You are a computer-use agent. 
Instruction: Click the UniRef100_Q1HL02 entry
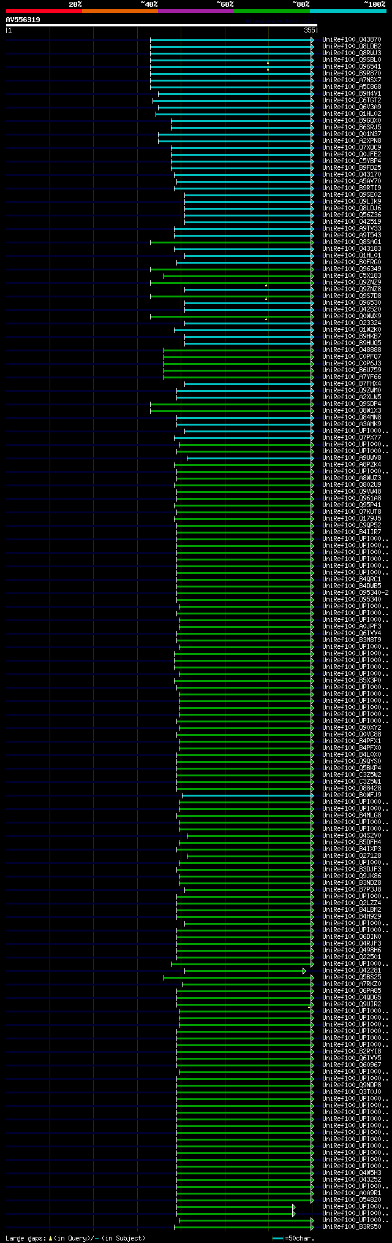click(x=352, y=114)
